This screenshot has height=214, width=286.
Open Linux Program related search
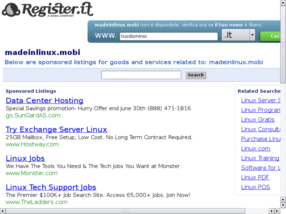pos(261,110)
